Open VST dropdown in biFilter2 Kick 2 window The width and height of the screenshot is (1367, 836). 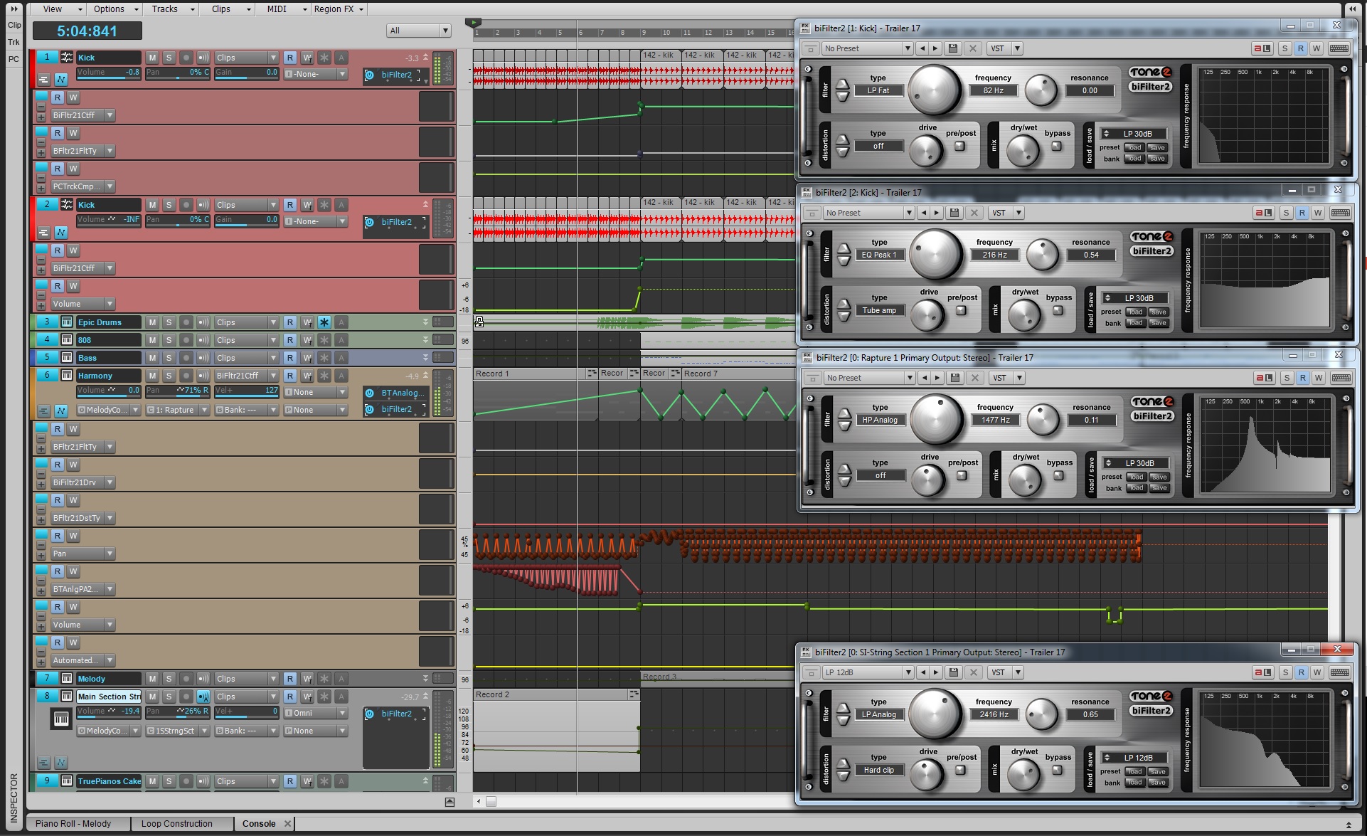tap(1006, 213)
